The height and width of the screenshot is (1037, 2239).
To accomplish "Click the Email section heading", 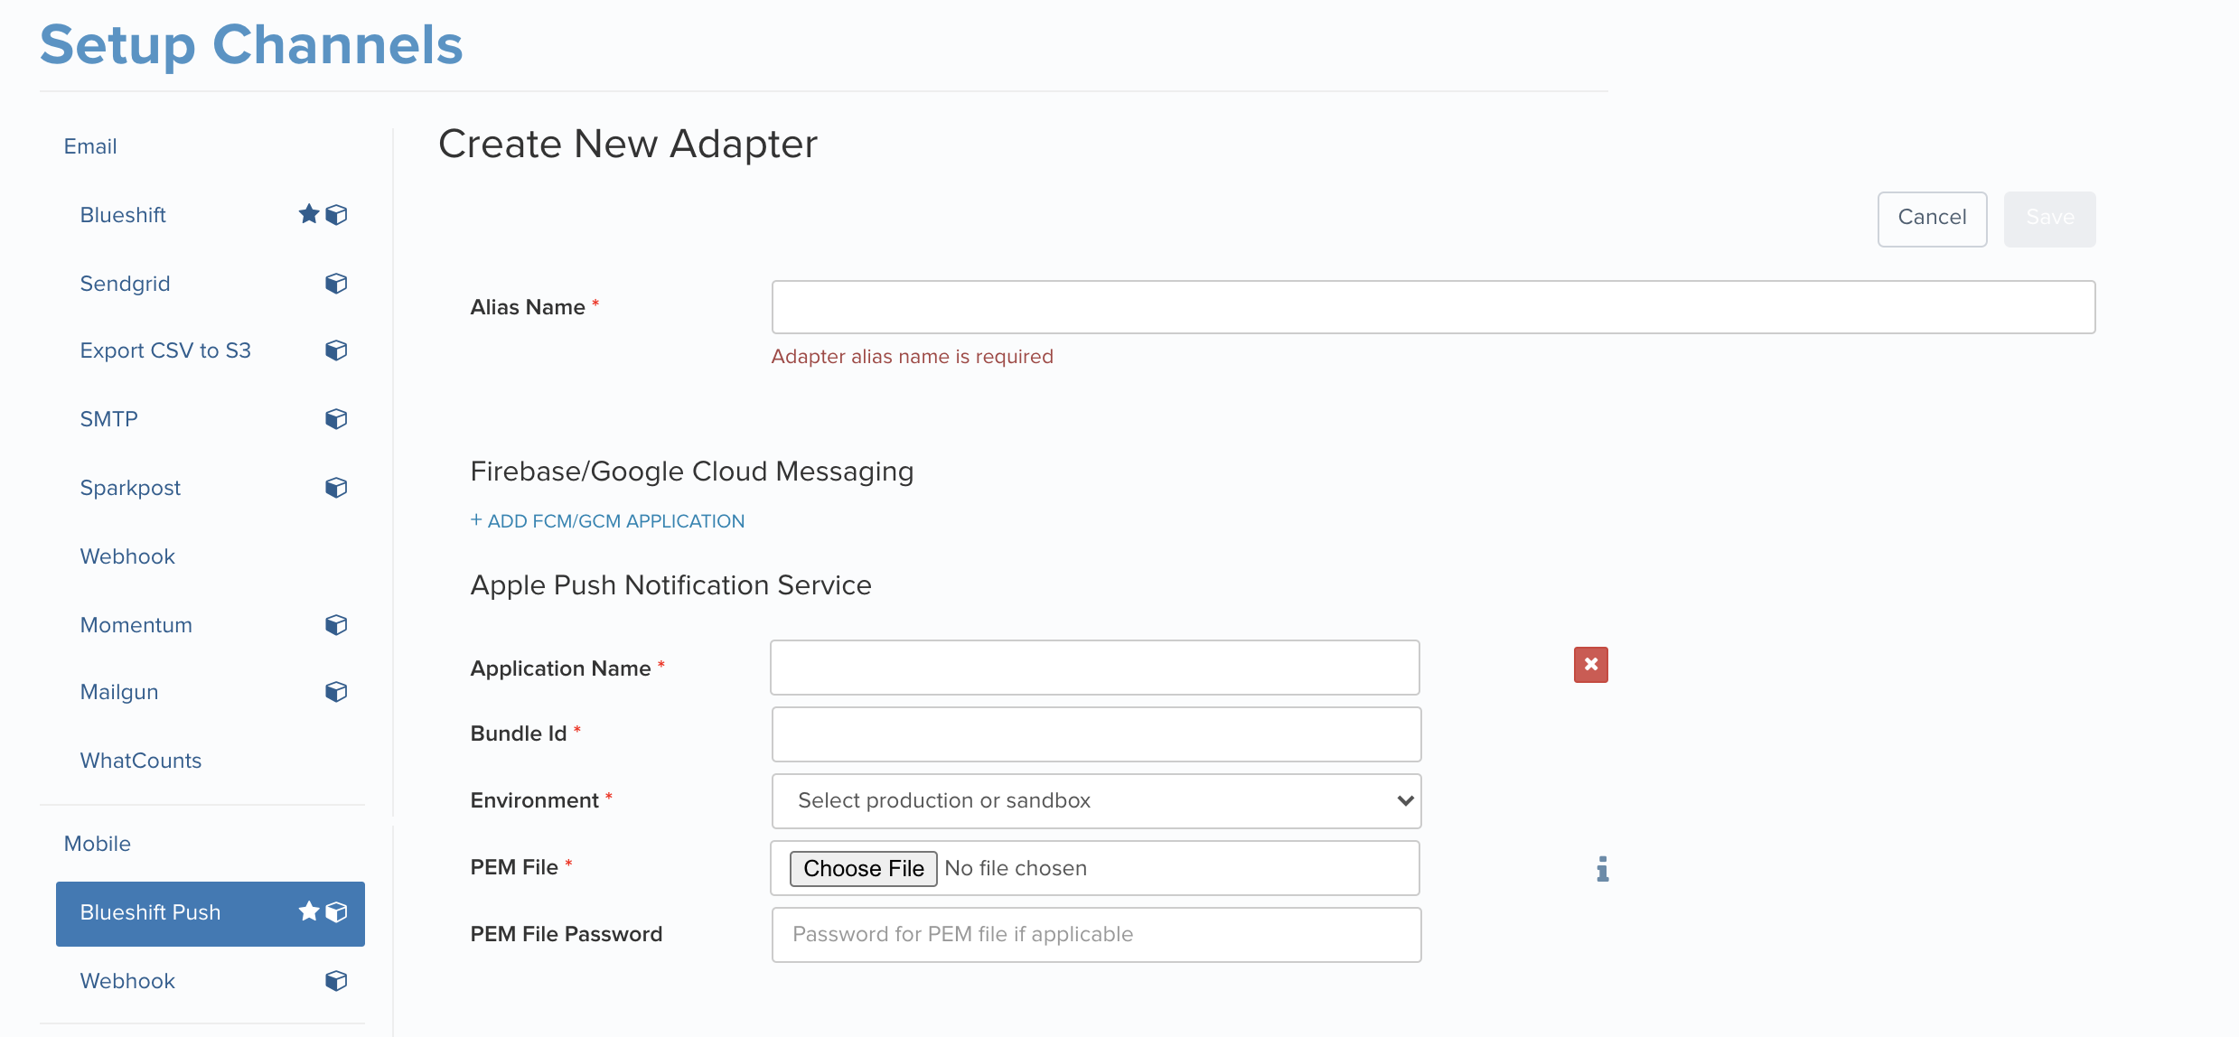I will pyautogui.click(x=90, y=146).
